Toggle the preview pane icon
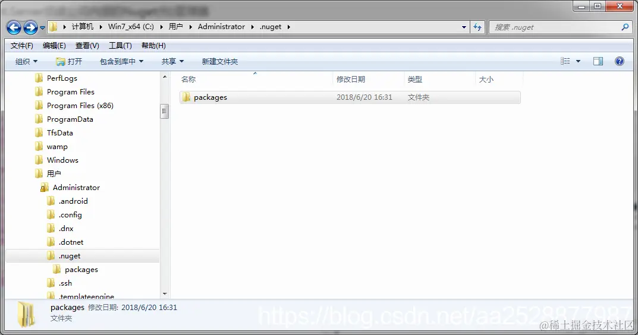The width and height of the screenshot is (638, 335). pyautogui.click(x=598, y=61)
